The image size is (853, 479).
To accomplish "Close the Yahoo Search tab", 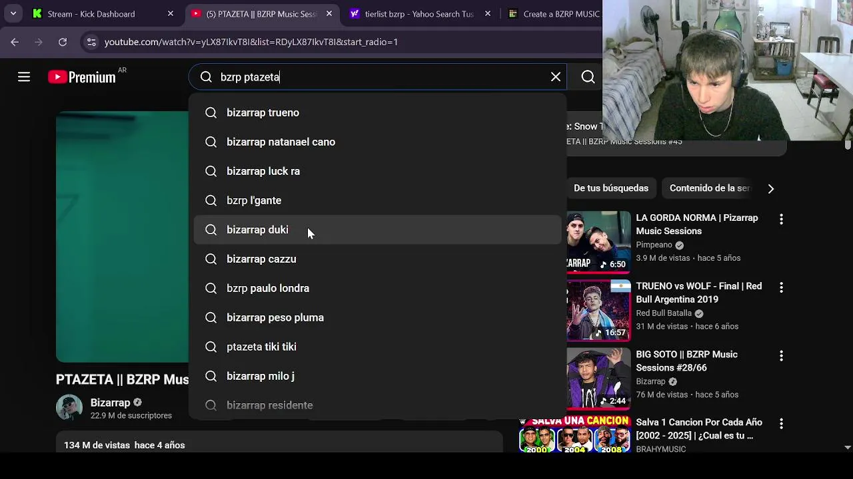I will click(x=488, y=13).
